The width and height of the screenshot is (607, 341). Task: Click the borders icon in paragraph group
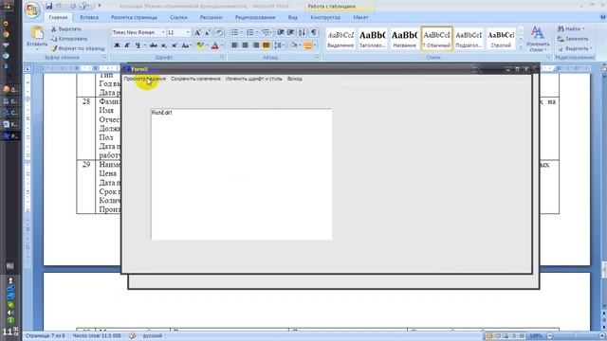click(x=307, y=45)
